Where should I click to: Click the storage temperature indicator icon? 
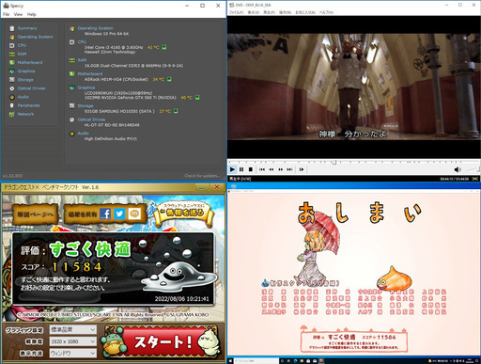coord(176,111)
